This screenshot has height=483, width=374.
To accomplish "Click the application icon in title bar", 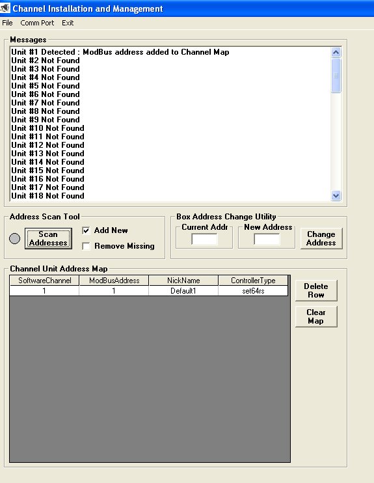I will pos(5,8).
